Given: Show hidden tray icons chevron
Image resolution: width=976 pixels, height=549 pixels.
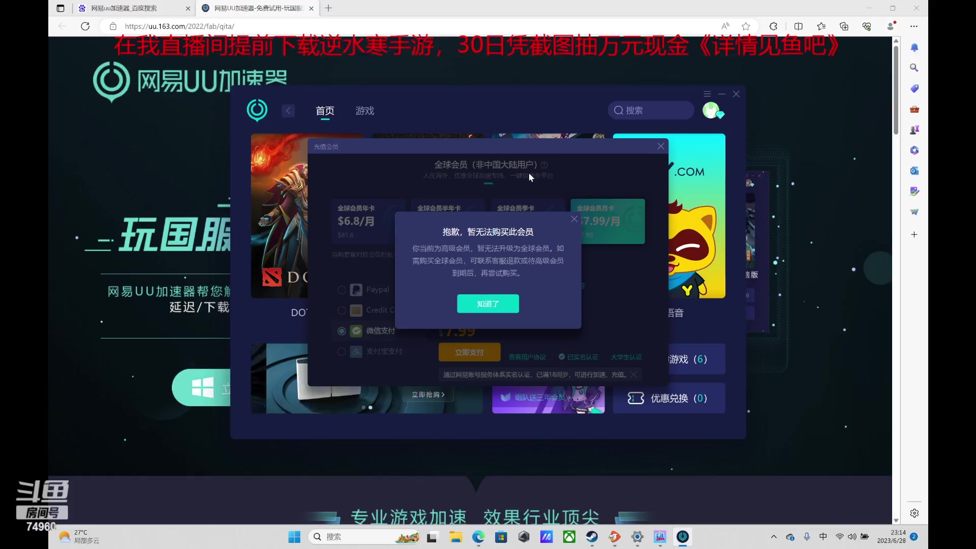Looking at the screenshot, I should click(x=774, y=537).
